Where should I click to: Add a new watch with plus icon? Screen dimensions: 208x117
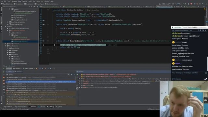click(77, 74)
